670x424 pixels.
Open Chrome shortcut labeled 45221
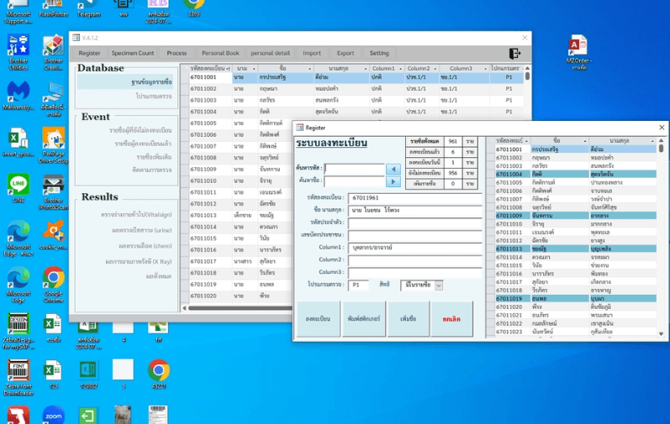click(159, 374)
